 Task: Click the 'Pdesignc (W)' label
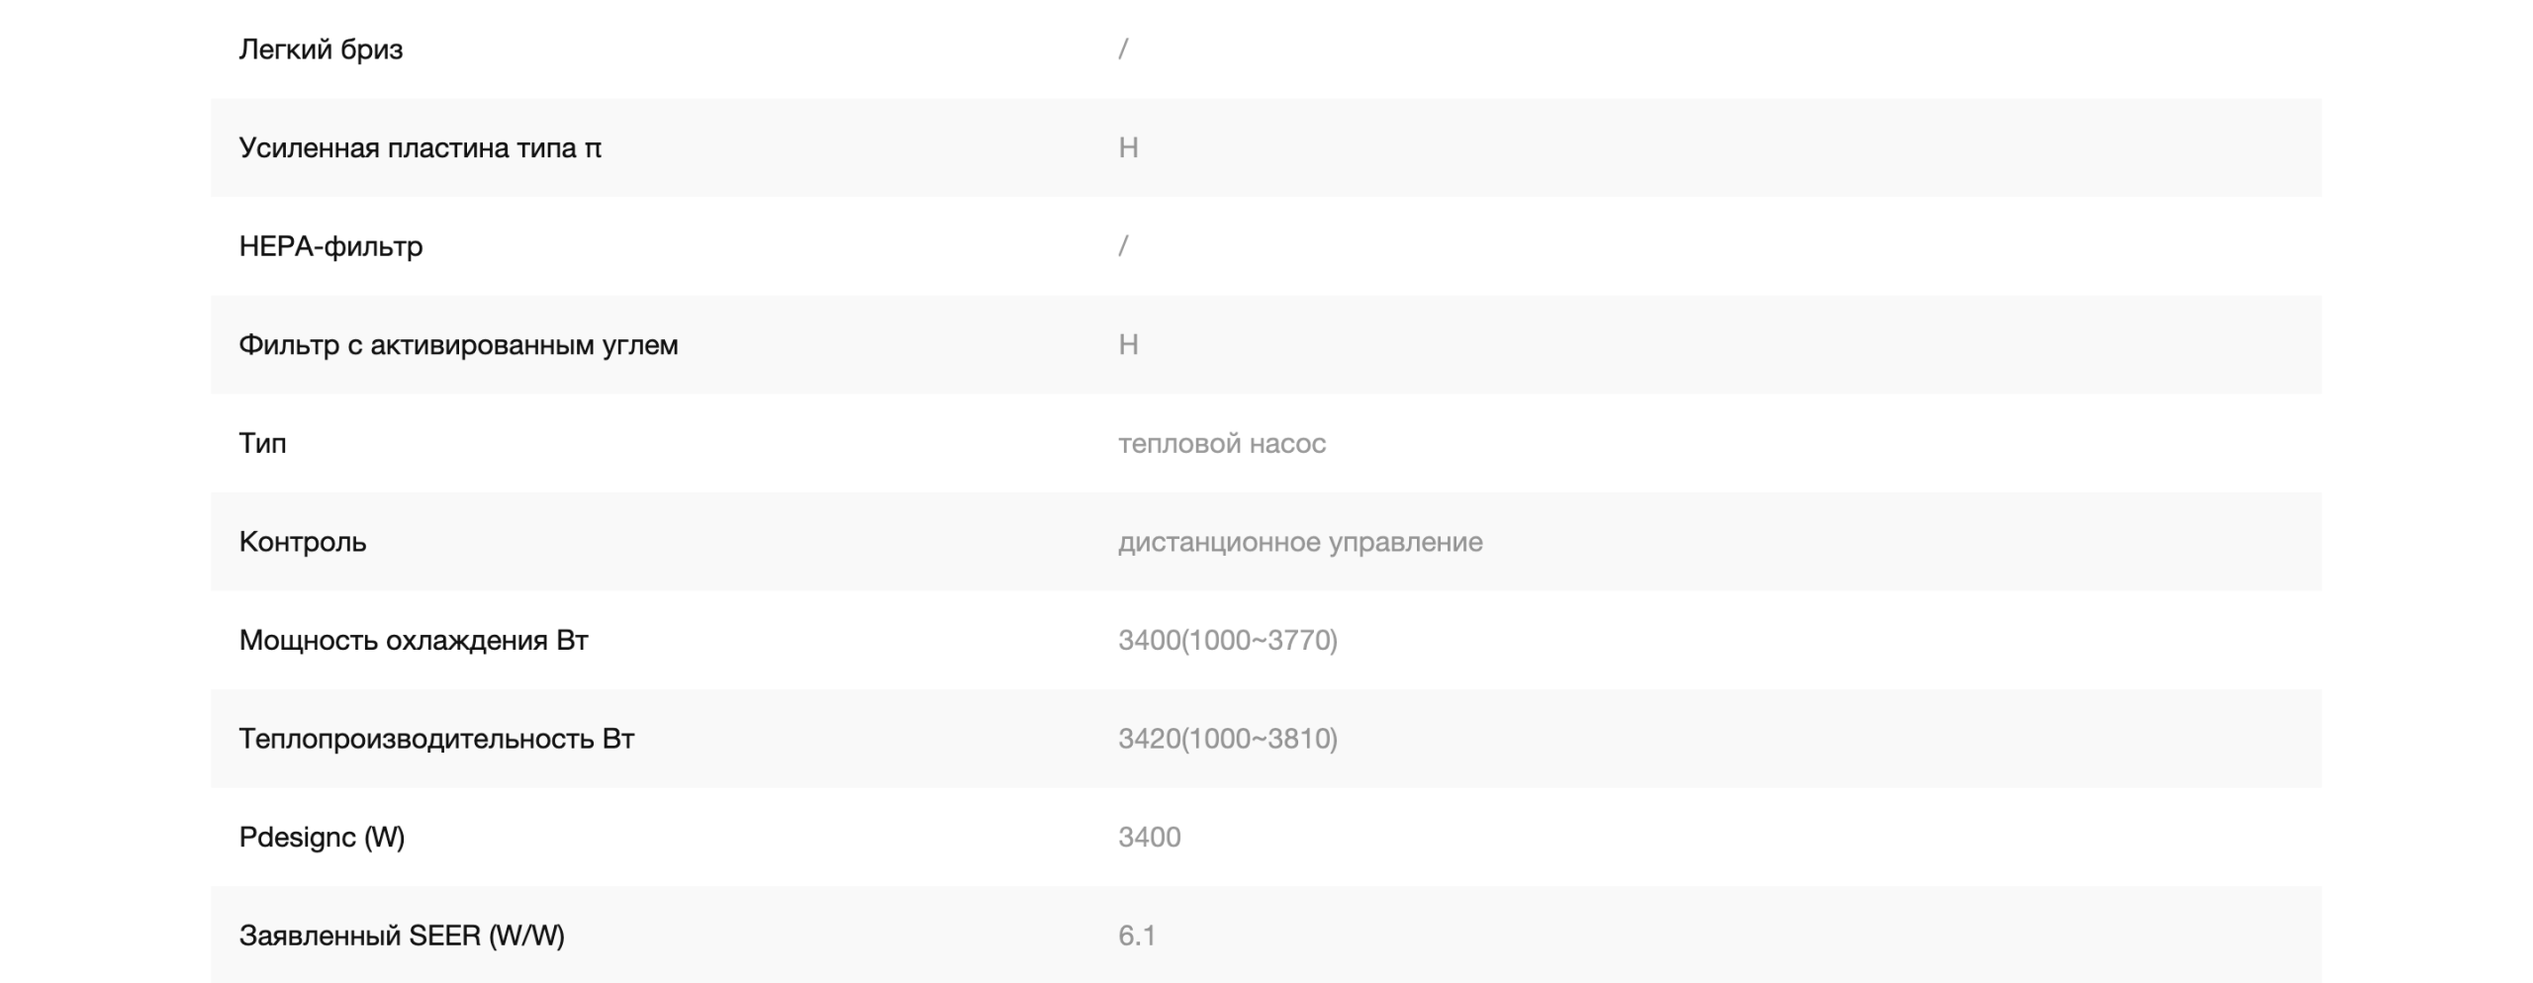[x=322, y=837]
